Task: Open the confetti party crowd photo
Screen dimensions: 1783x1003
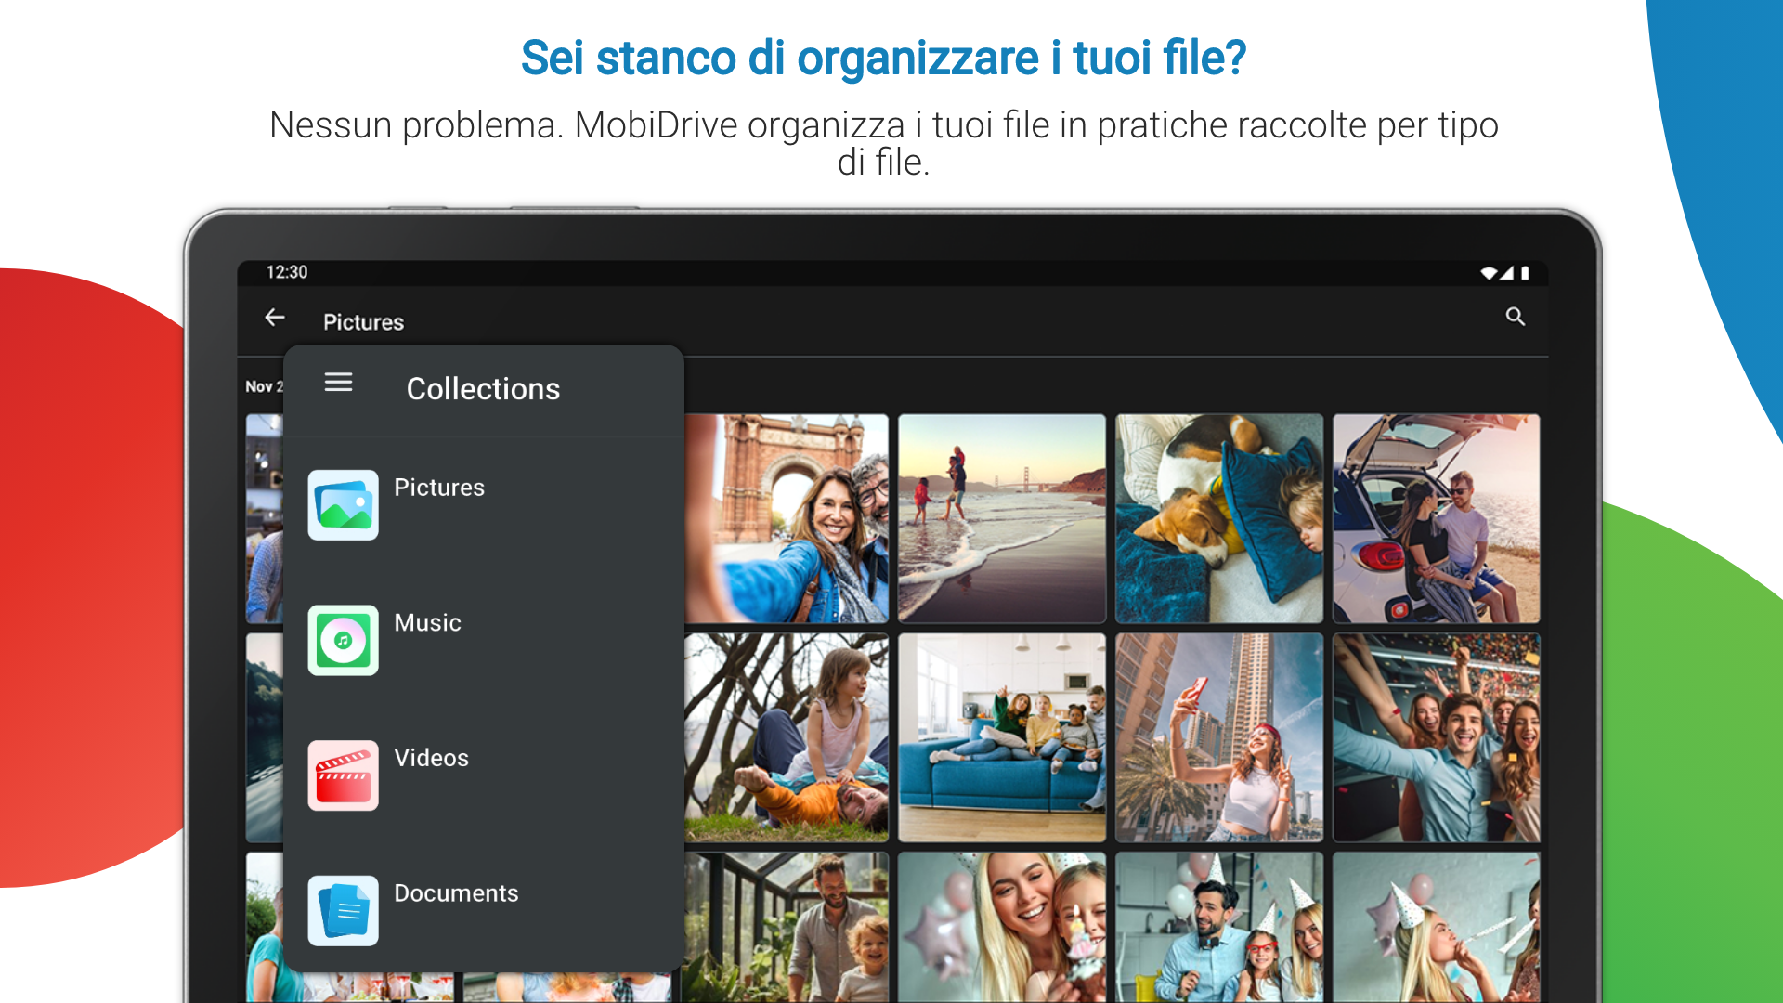Action: point(1436,737)
